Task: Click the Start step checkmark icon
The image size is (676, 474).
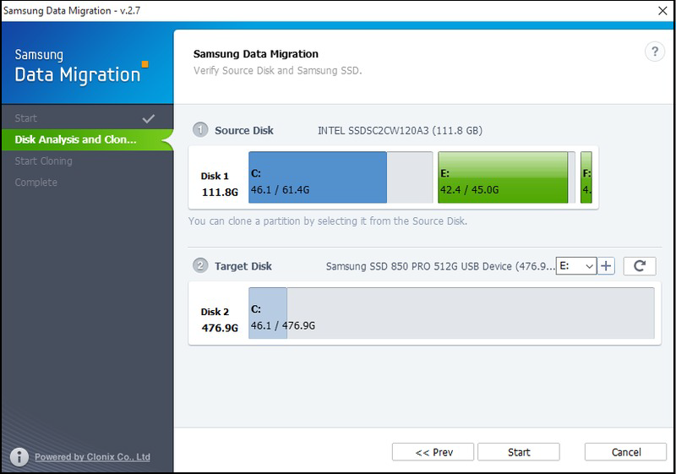Action: point(150,118)
